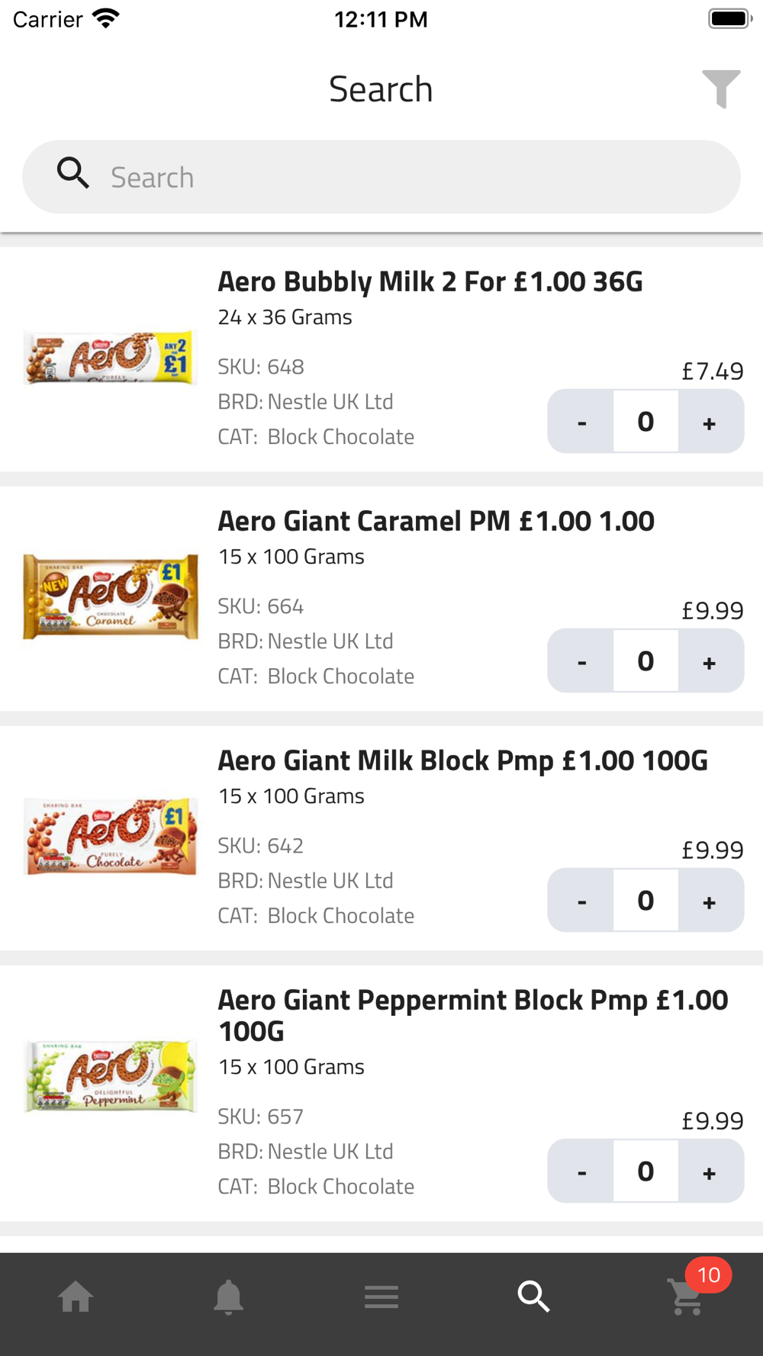This screenshot has height=1356, width=763.
Task: Decrease Aero Giant Peppermint Block quantity
Action: 581,1171
